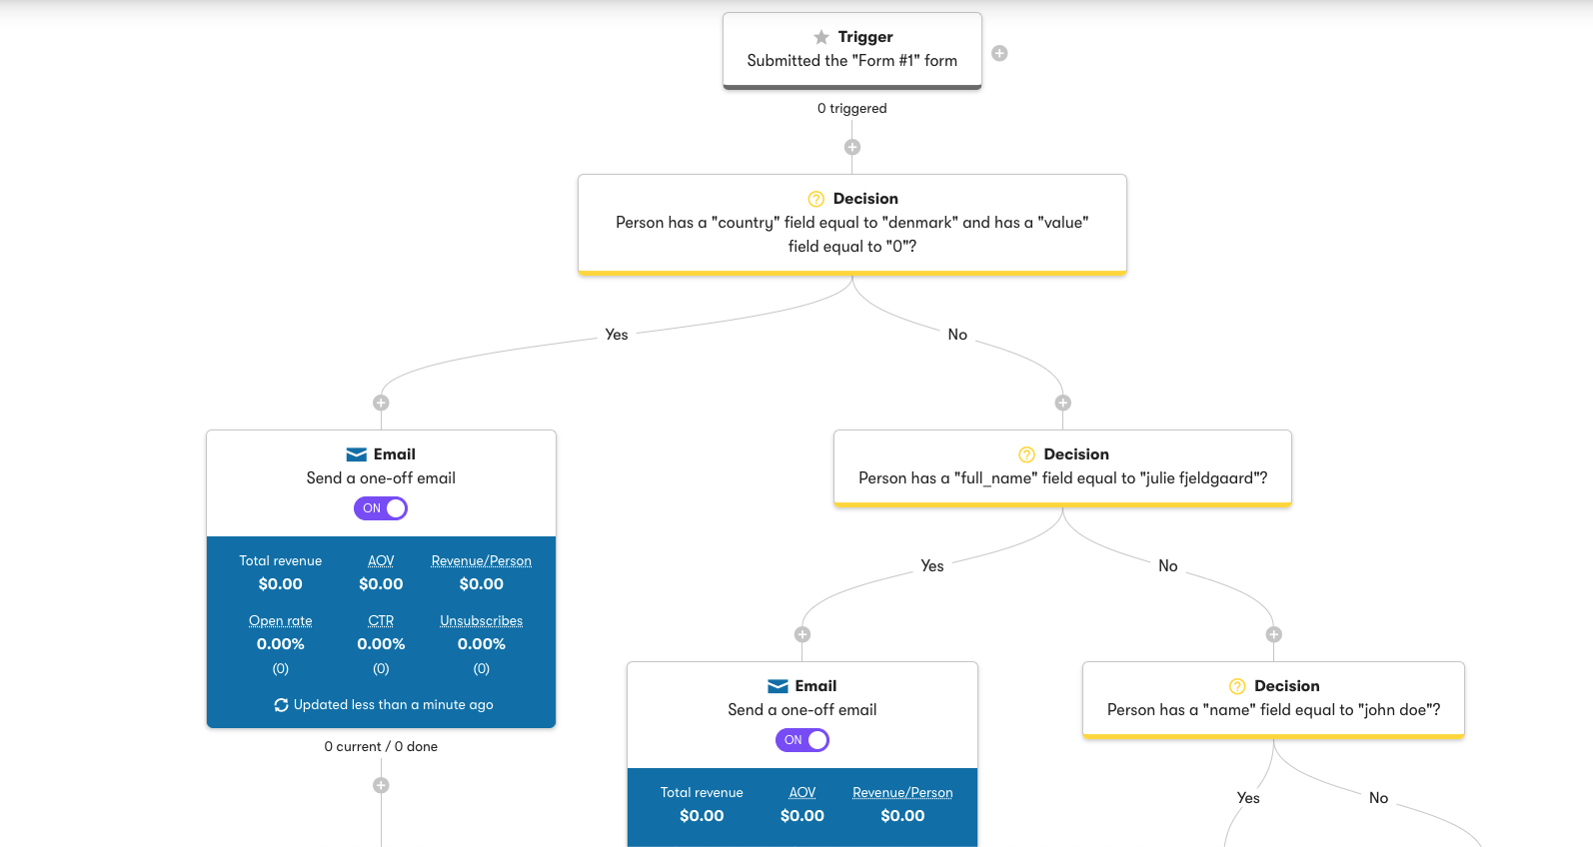The image size is (1593, 847).
Task: Click question icon on john doe Decision
Action: click(1237, 686)
